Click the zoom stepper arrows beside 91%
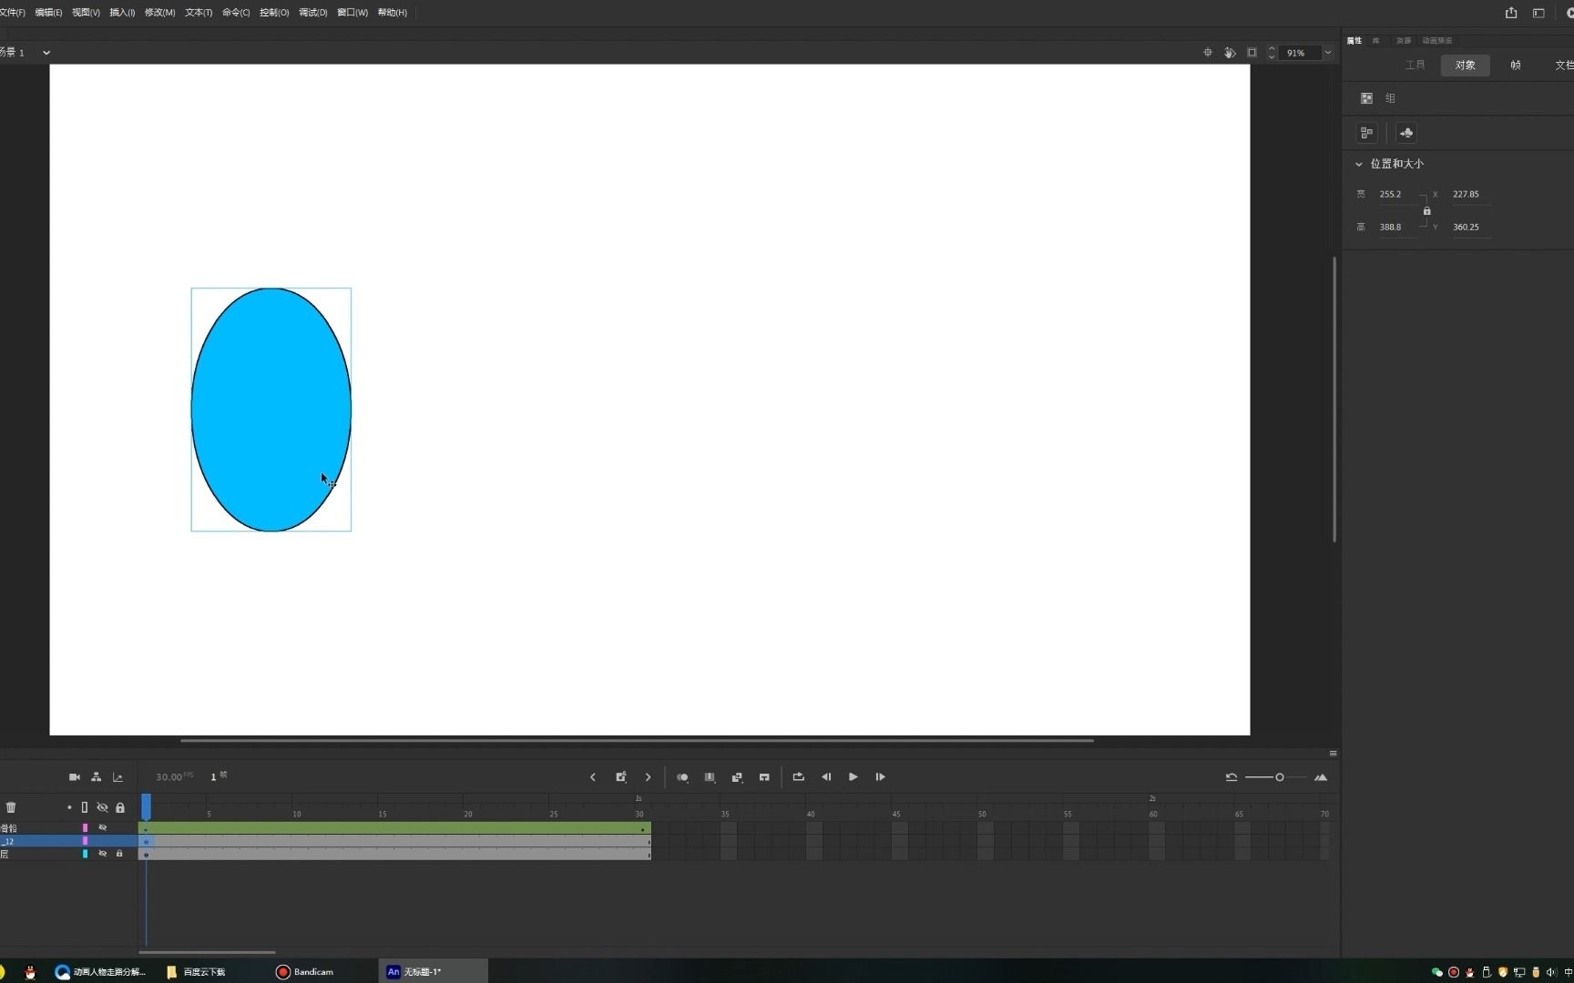The height and width of the screenshot is (983, 1574). [1272, 53]
